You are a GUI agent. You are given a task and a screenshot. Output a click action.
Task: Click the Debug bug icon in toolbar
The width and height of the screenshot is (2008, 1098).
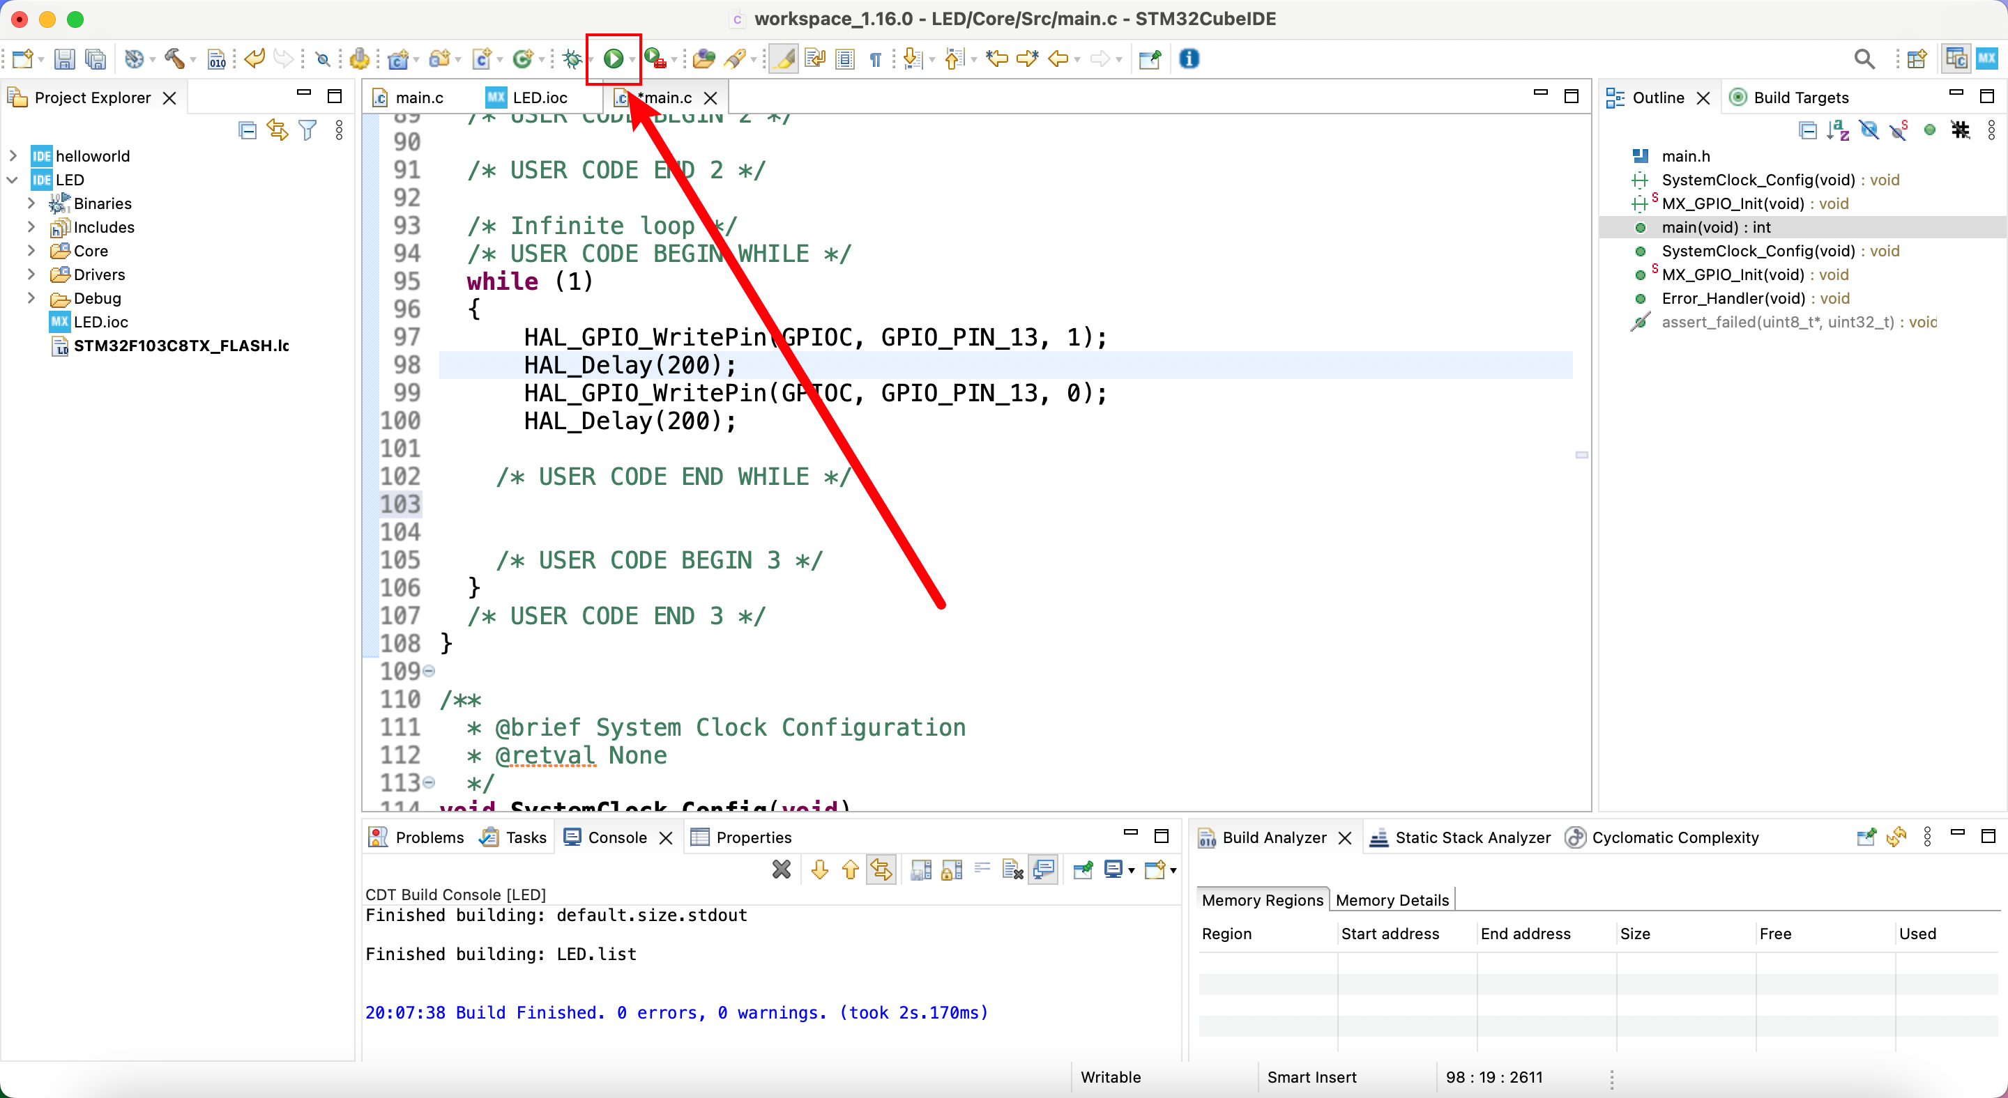click(572, 59)
